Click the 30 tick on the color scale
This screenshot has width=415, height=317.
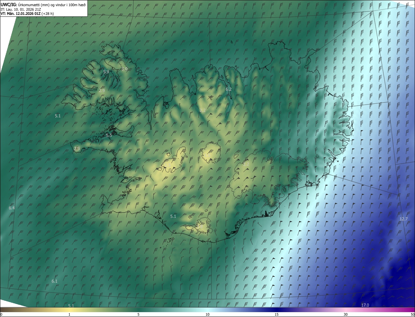click(346, 314)
